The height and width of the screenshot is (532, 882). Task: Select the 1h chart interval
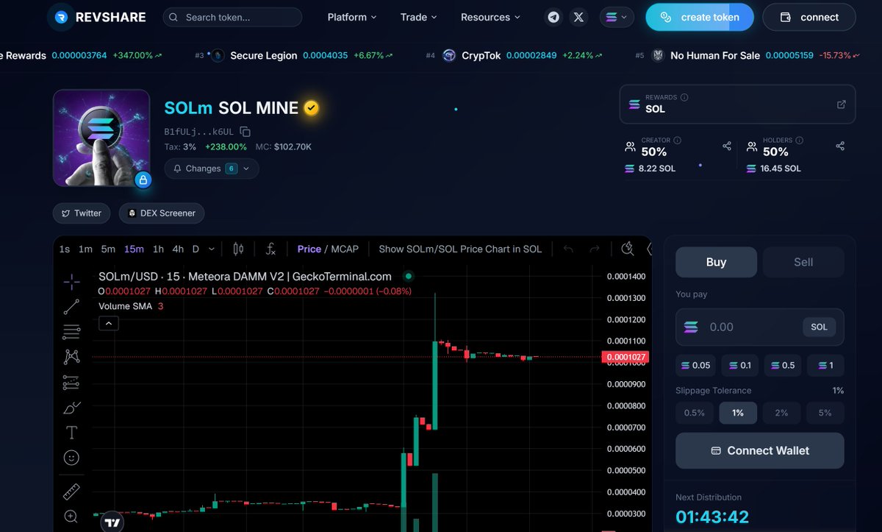click(x=158, y=249)
